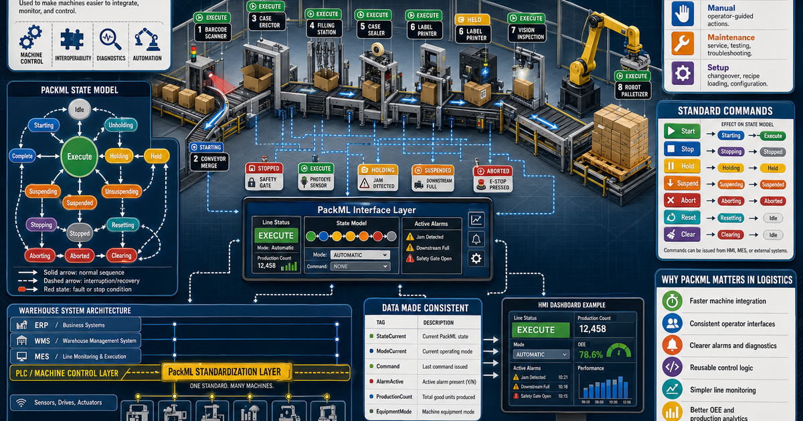Image resolution: width=803 pixels, height=421 pixels.
Task: Open the Mode AUTOMATIC dropdown in Interface Layer
Action: [360, 255]
